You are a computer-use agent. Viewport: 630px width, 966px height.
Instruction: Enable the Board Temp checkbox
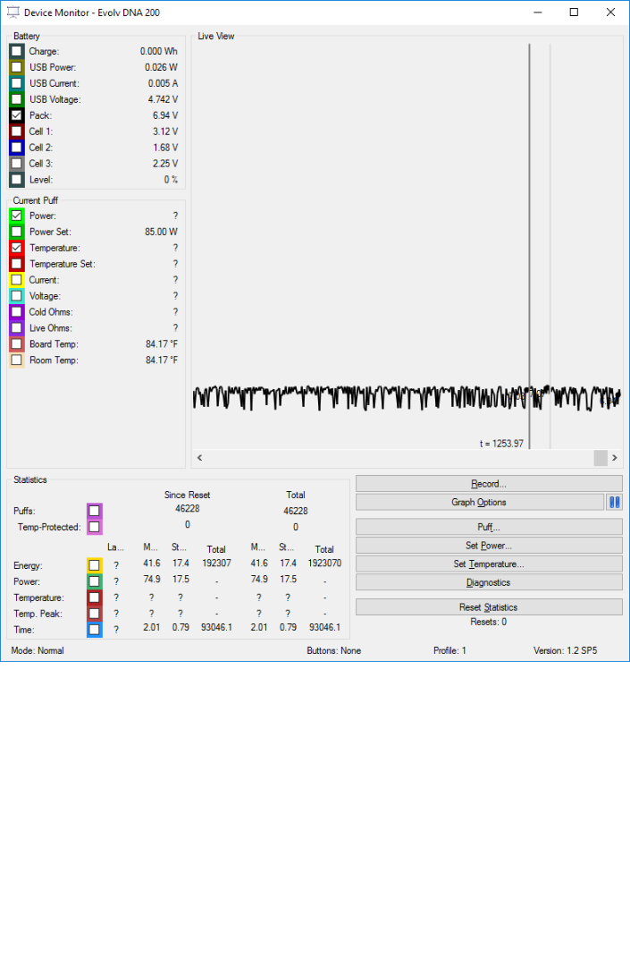point(17,344)
